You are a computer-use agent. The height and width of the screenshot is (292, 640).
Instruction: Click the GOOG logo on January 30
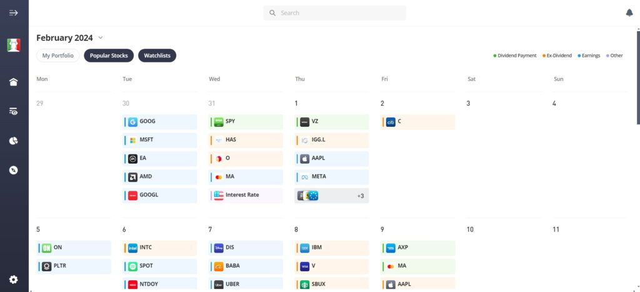[132, 122]
